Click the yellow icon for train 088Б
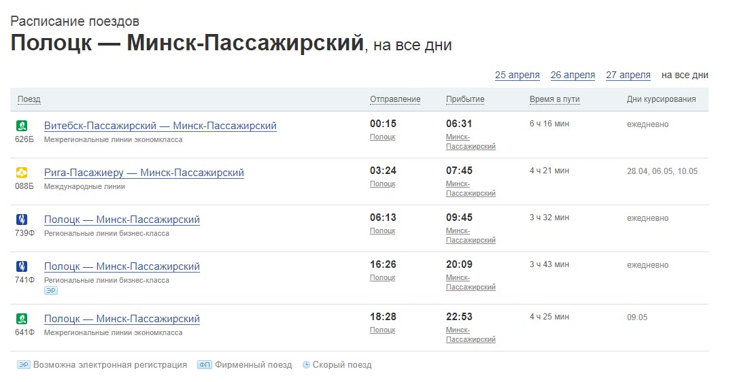Image resolution: width=729 pixels, height=382 pixels. click(x=22, y=173)
